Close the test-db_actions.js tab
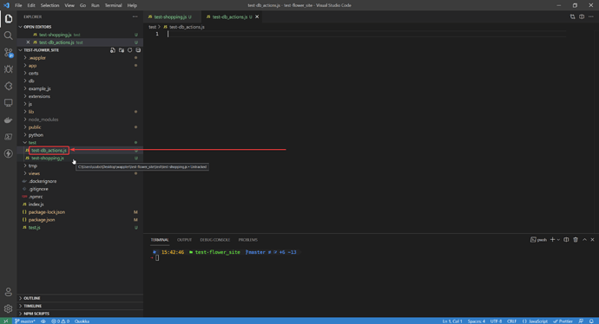The image size is (599, 324). point(257,16)
